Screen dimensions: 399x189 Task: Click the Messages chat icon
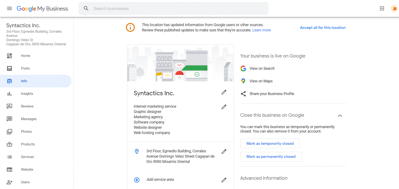tap(9, 119)
